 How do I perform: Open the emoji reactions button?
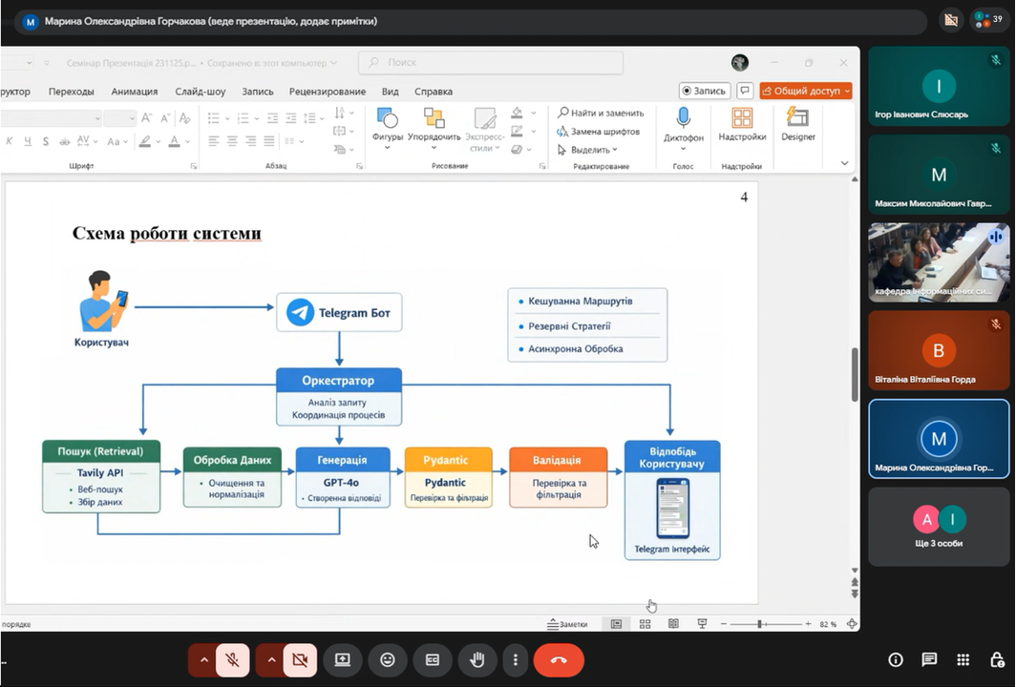coord(387,659)
